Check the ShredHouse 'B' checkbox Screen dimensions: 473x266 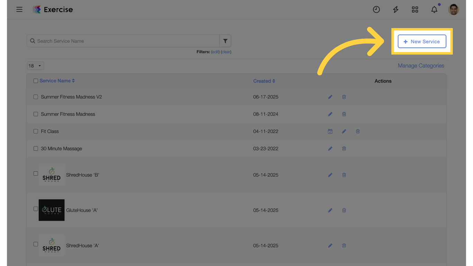(36, 174)
